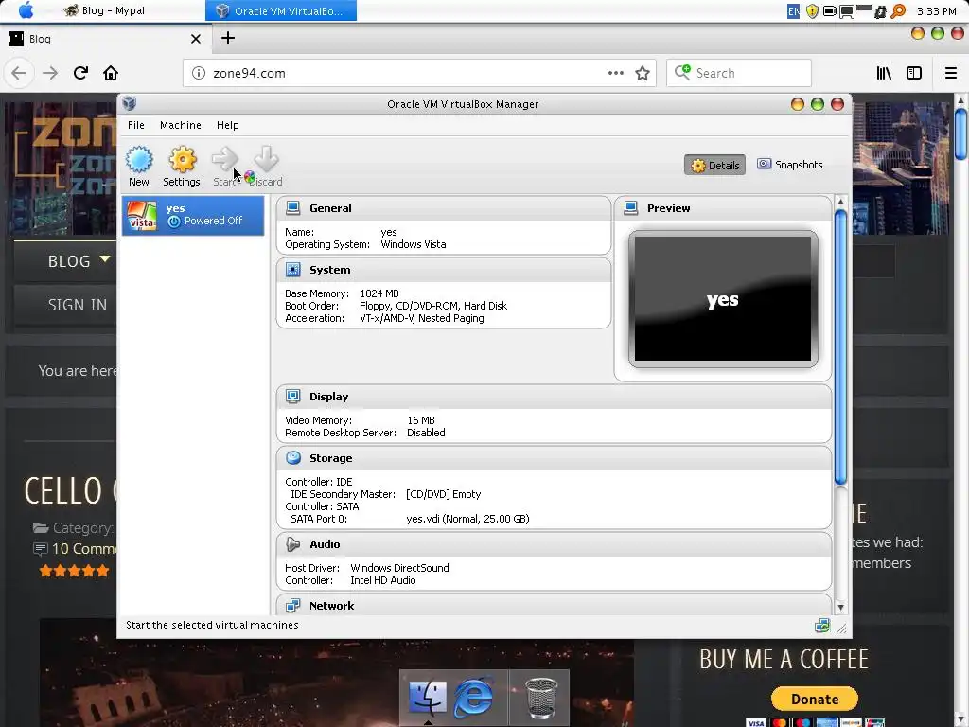Viewport: 969px width, 727px height.
Task: Click the General section icon
Action: 293,207
